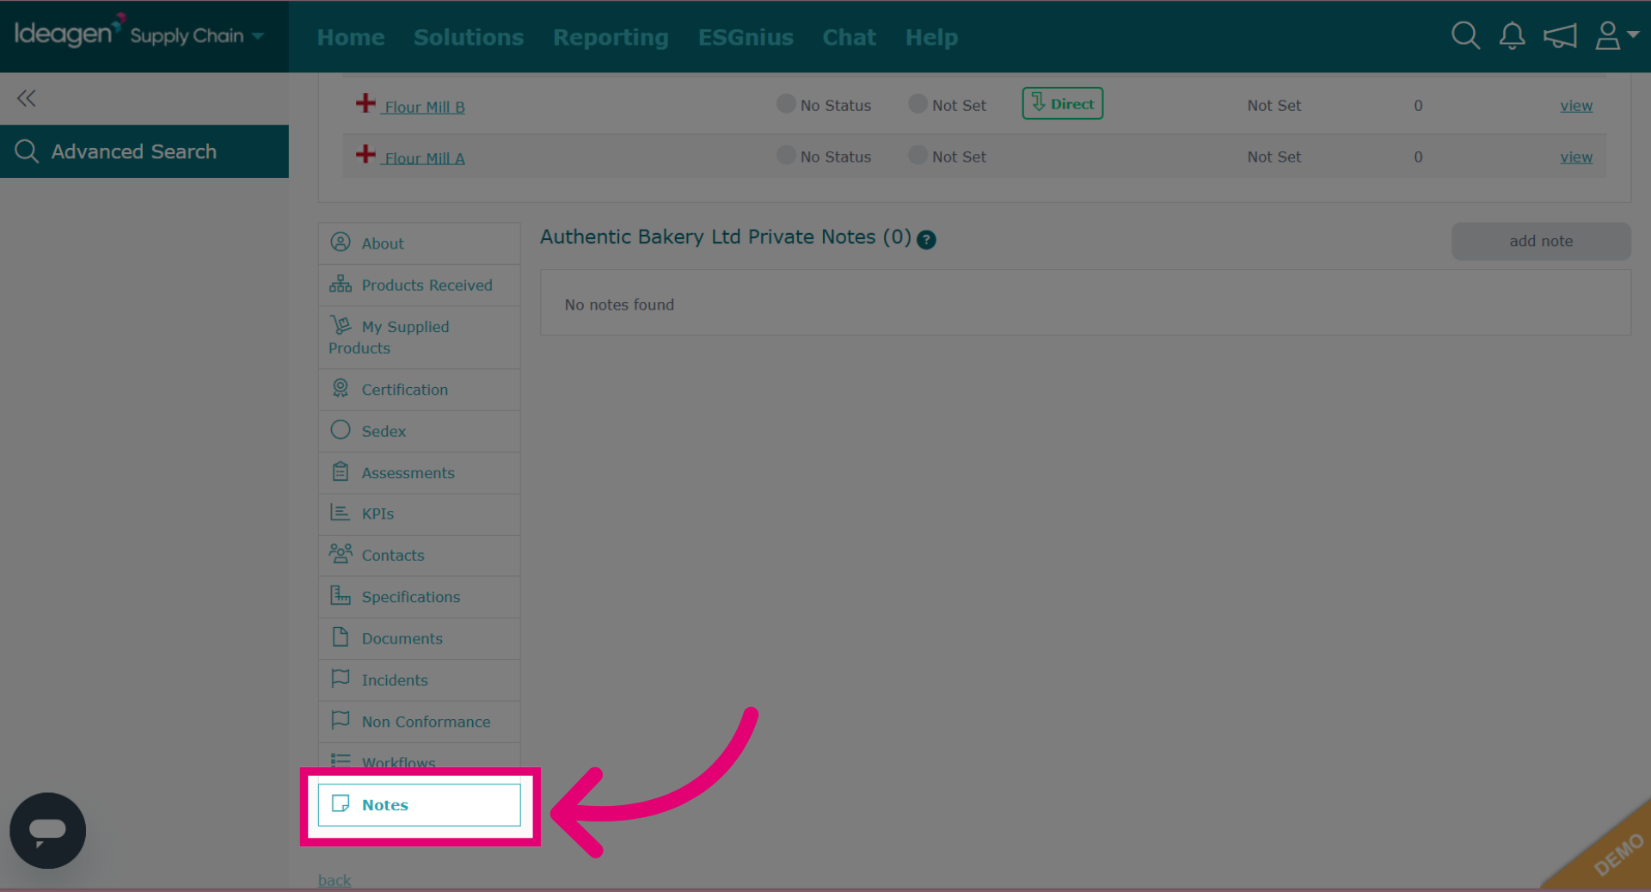Collapse the sidebar with double chevron
The image size is (1651, 892).
(x=27, y=98)
